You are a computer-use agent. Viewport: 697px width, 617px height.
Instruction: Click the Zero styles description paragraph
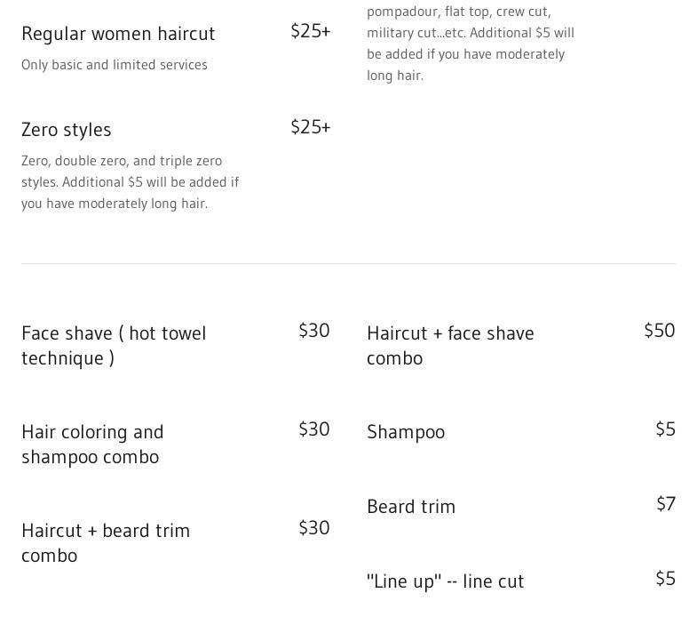[x=131, y=182]
